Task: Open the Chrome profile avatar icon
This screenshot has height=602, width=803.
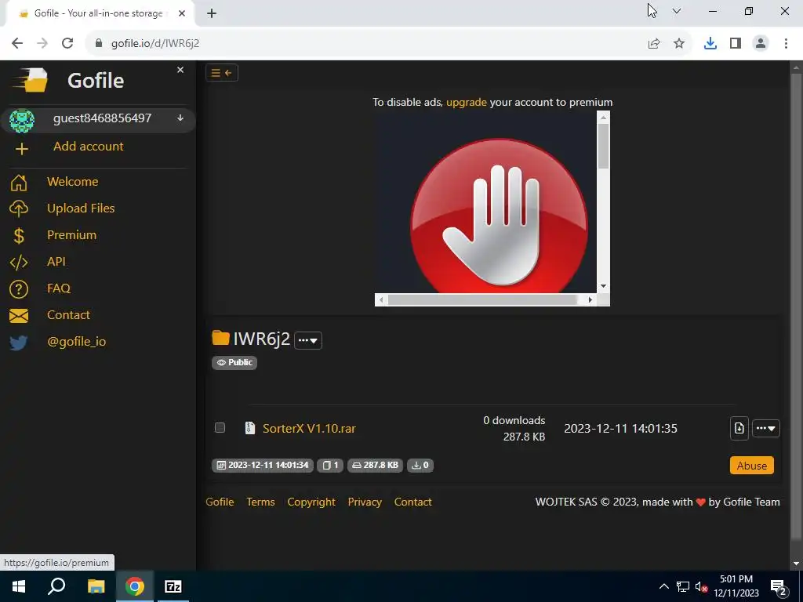Action: click(761, 44)
